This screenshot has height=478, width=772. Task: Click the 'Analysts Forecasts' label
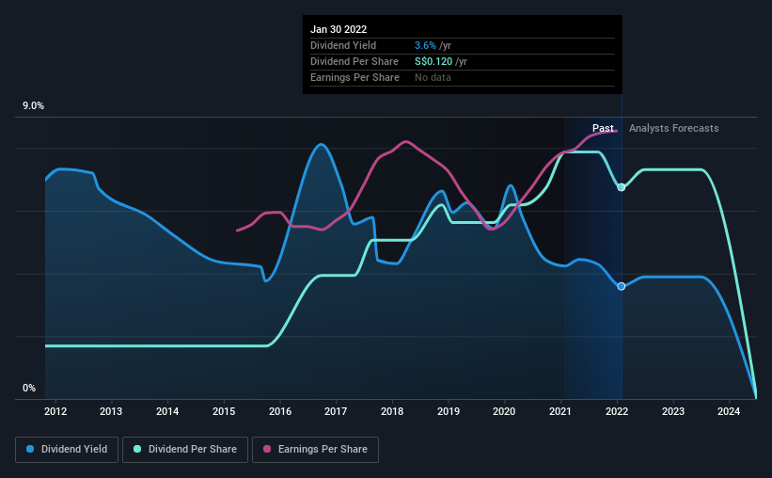pos(673,128)
